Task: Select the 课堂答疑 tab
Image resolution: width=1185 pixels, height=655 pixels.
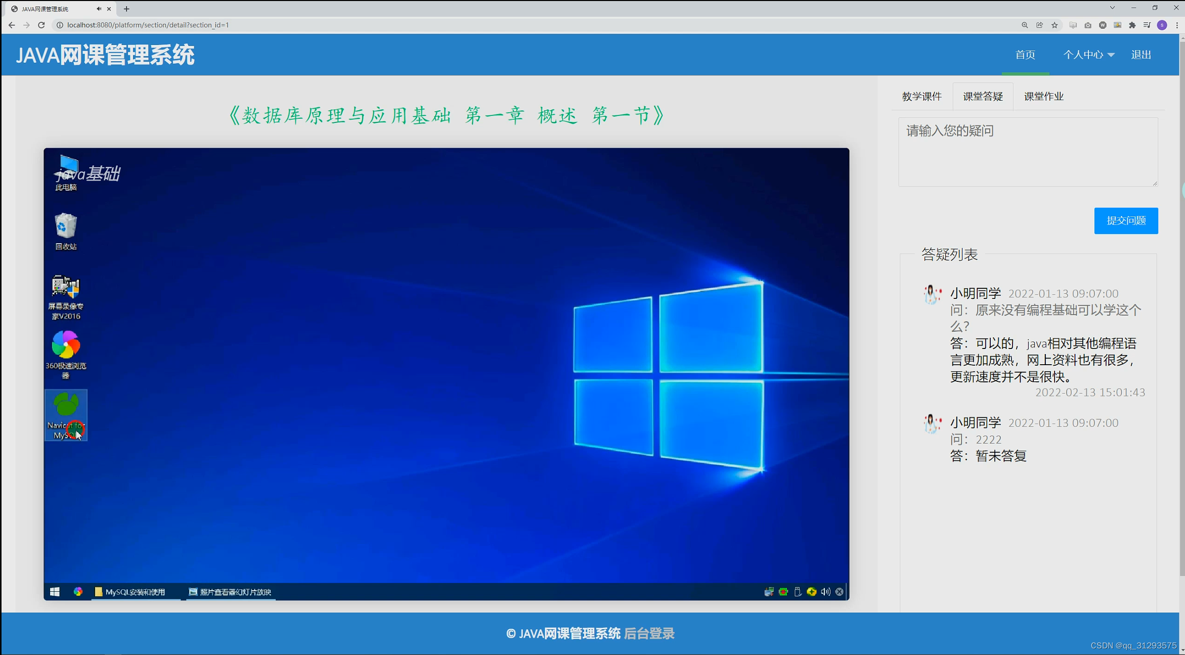Action: click(983, 96)
